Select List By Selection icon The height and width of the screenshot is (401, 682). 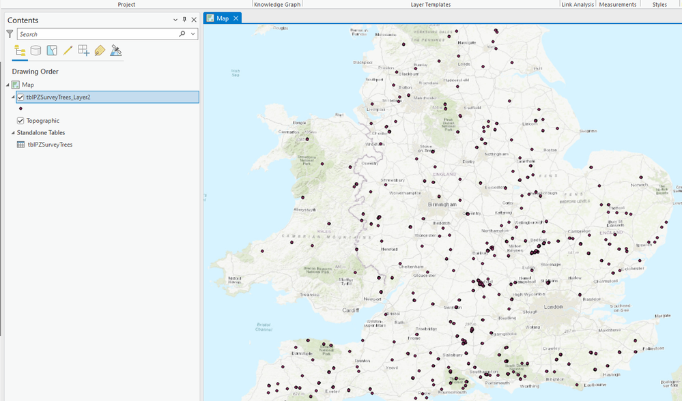click(52, 50)
